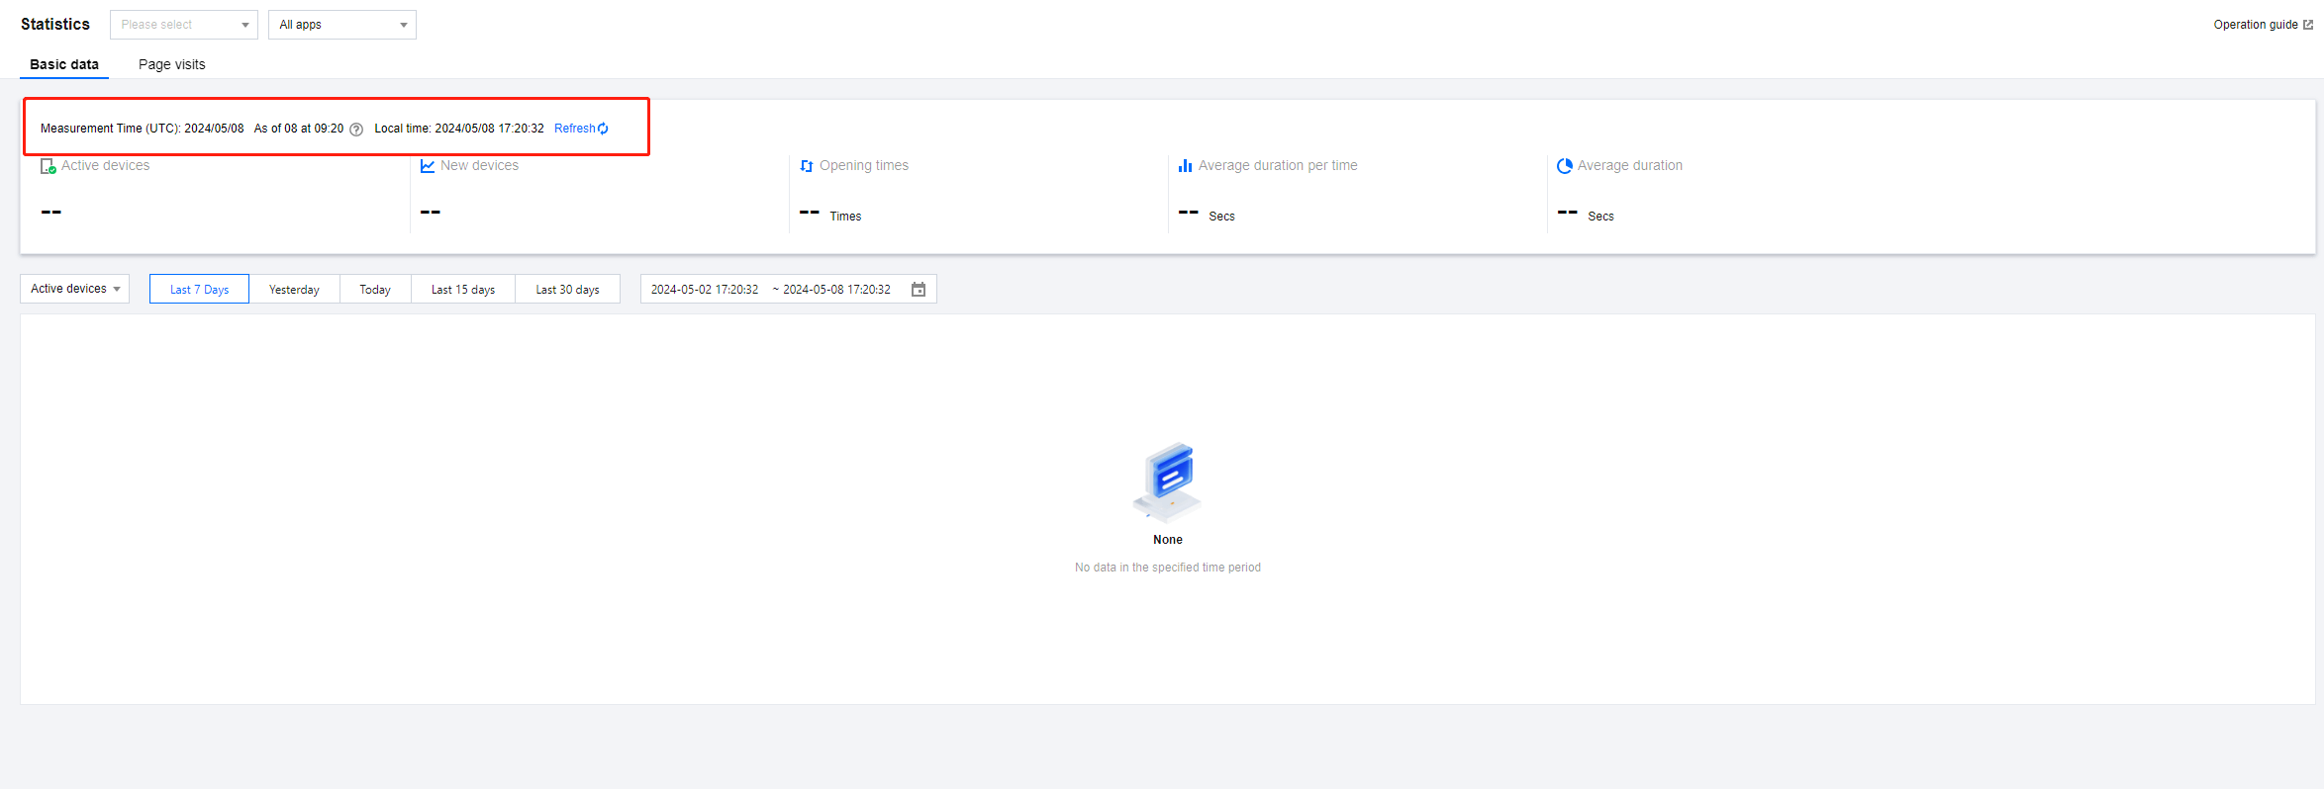This screenshot has width=2324, height=789.
Task: Select the Last 7 Days range
Action: coord(199,290)
